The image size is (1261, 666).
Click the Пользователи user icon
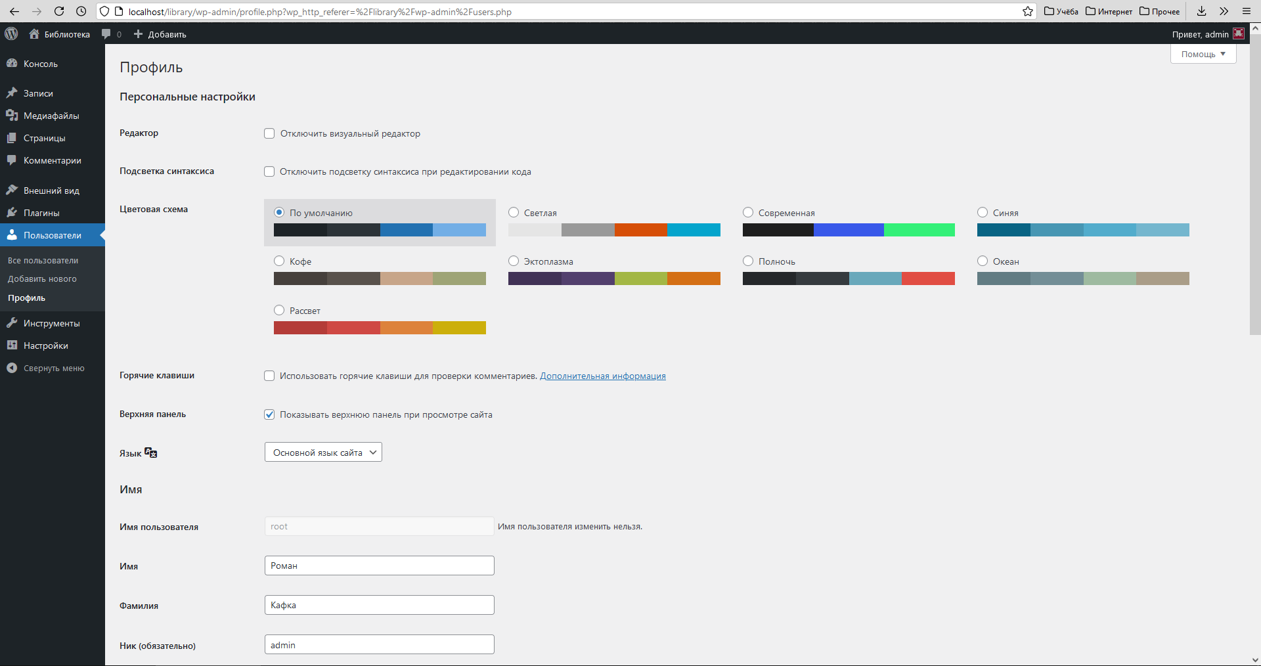point(12,235)
